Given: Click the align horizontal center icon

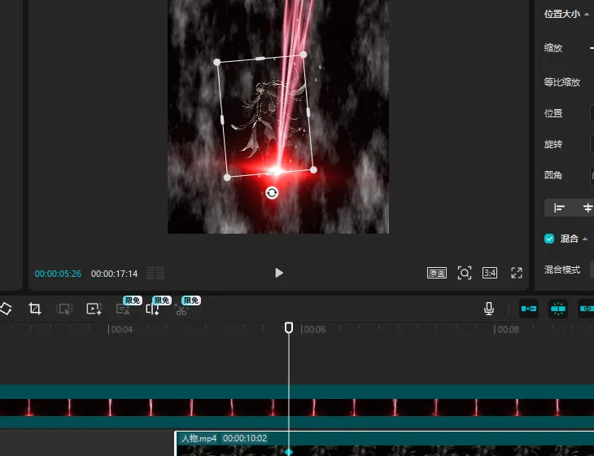Looking at the screenshot, I should click(x=588, y=208).
